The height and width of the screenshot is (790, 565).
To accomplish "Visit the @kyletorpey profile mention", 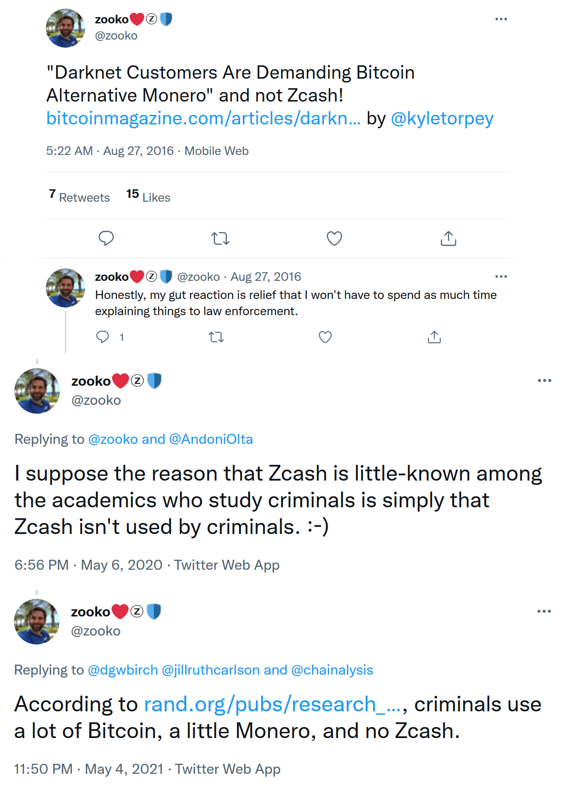I will [442, 118].
